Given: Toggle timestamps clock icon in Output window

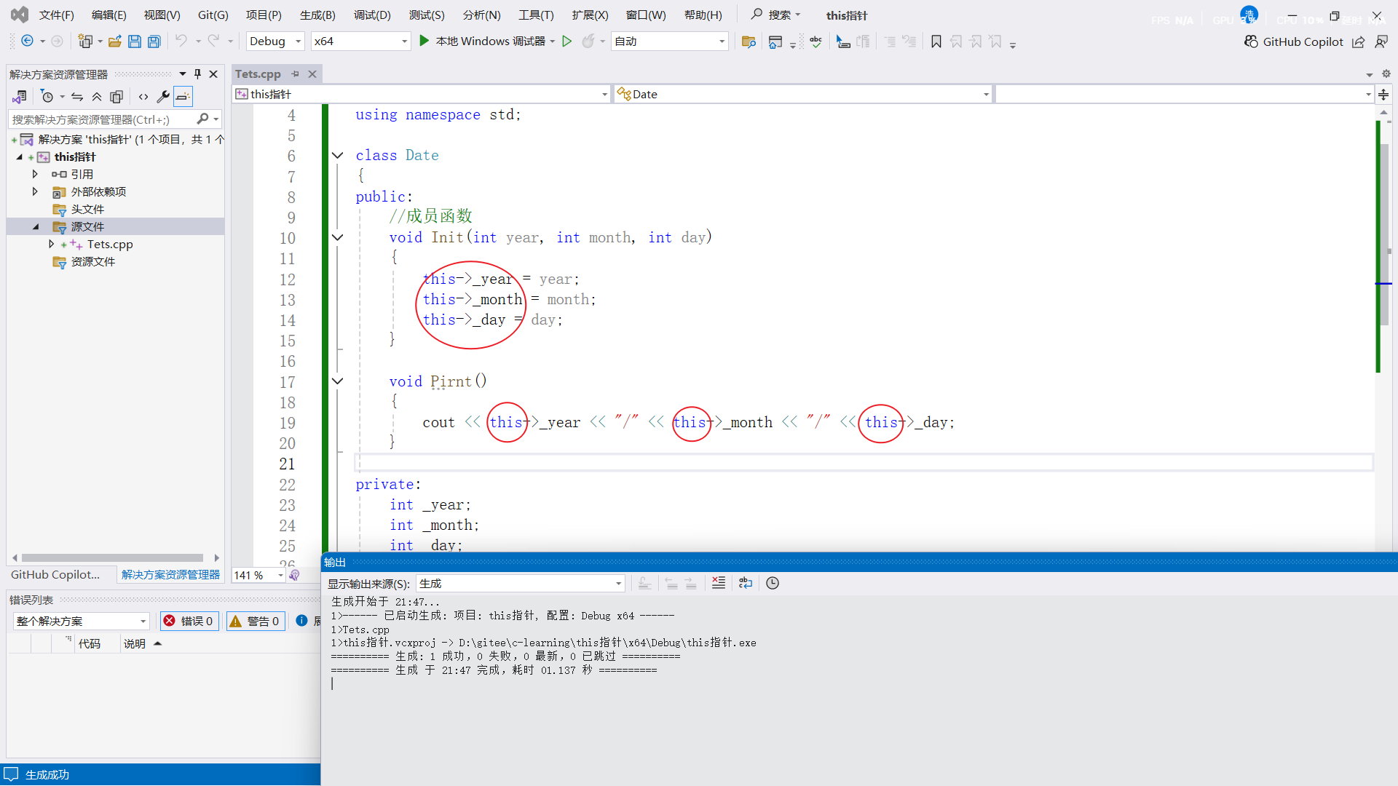Looking at the screenshot, I should click(x=773, y=583).
